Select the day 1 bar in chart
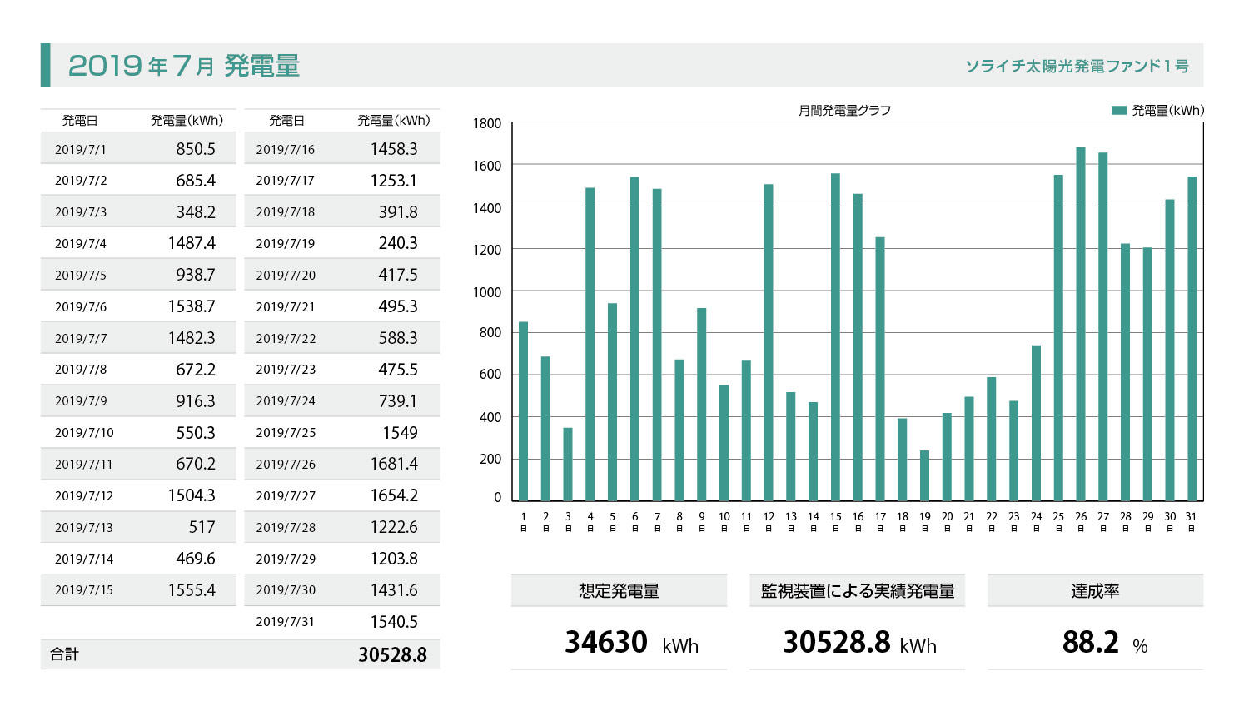1249x721 pixels. pos(523,411)
